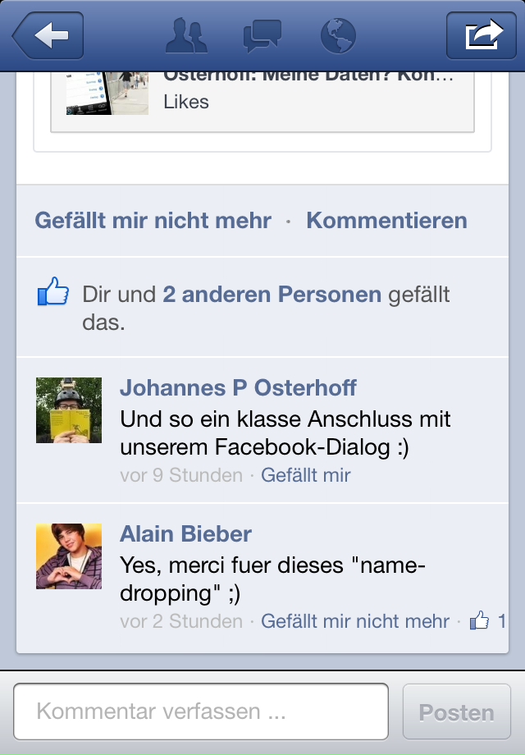Viewport: 525px width, 755px height.
Task: Open Johannes P Osterhoff's profile name
Action: point(238,387)
